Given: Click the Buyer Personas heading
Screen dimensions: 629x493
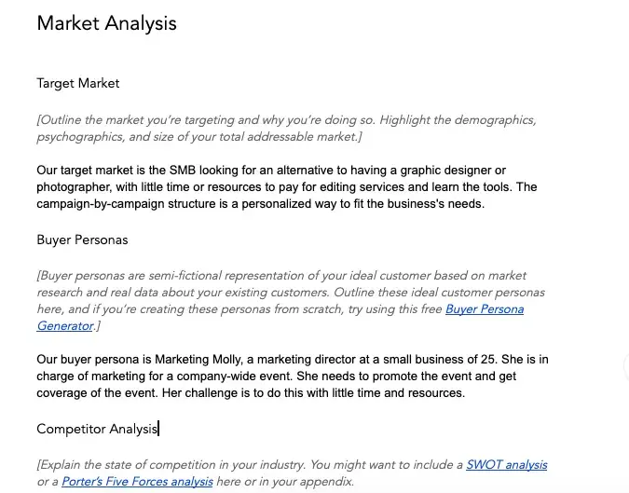Looking at the screenshot, I should pos(82,240).
